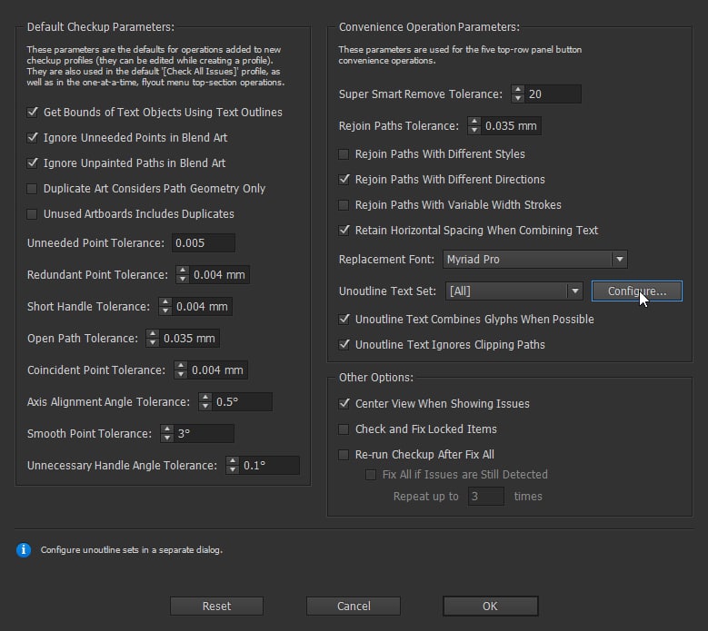Uncheck Ignore Unpainted Paths in Blend Art

(32, 163)
